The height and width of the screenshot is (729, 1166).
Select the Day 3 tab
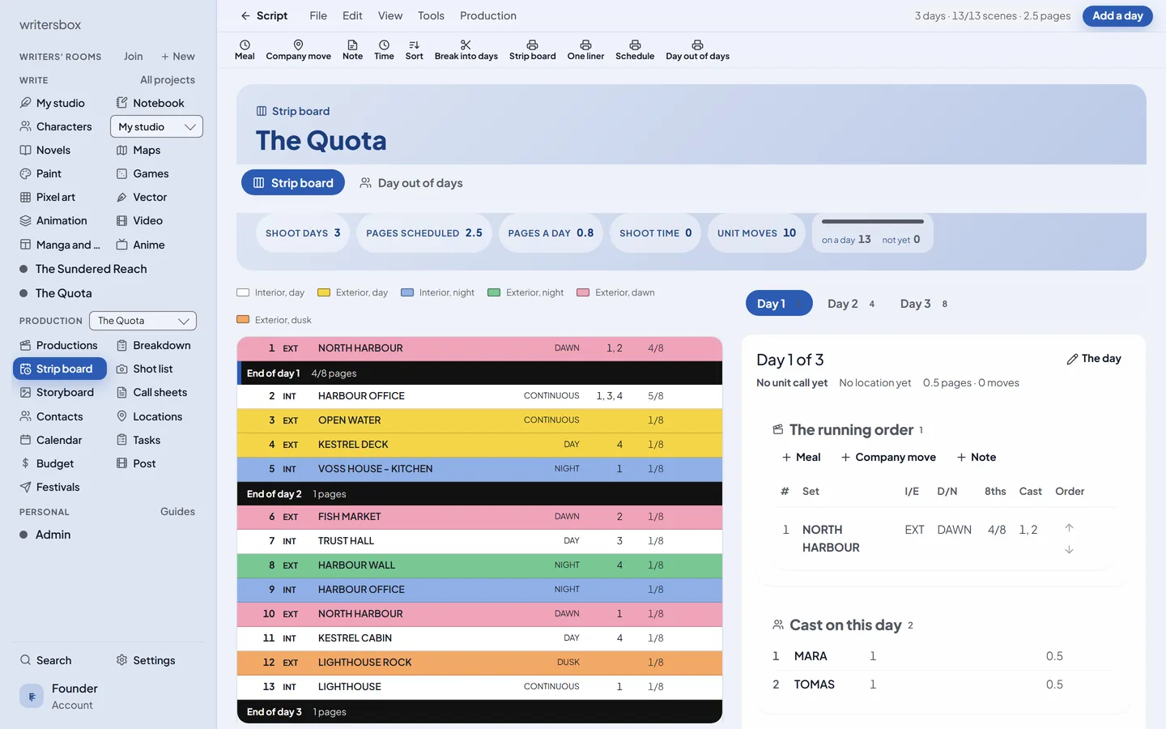[x=924, y=304]
